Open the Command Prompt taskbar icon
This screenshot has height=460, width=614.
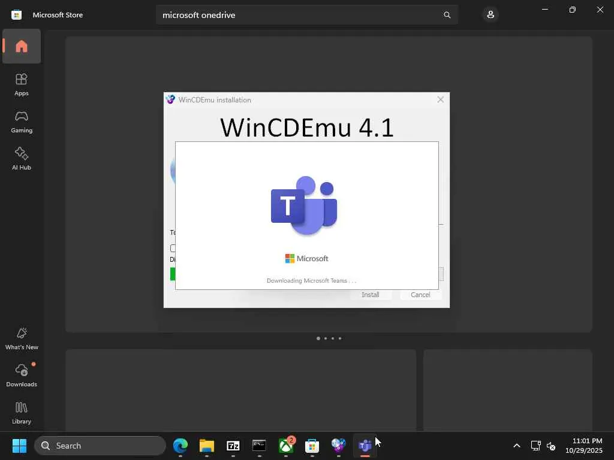(259, 446)
